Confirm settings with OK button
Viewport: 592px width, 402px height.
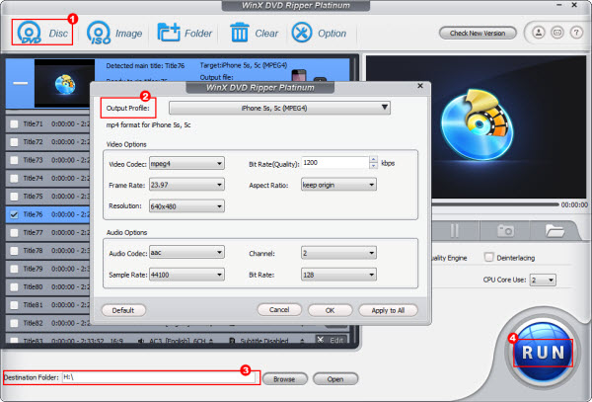pos(330,310)
